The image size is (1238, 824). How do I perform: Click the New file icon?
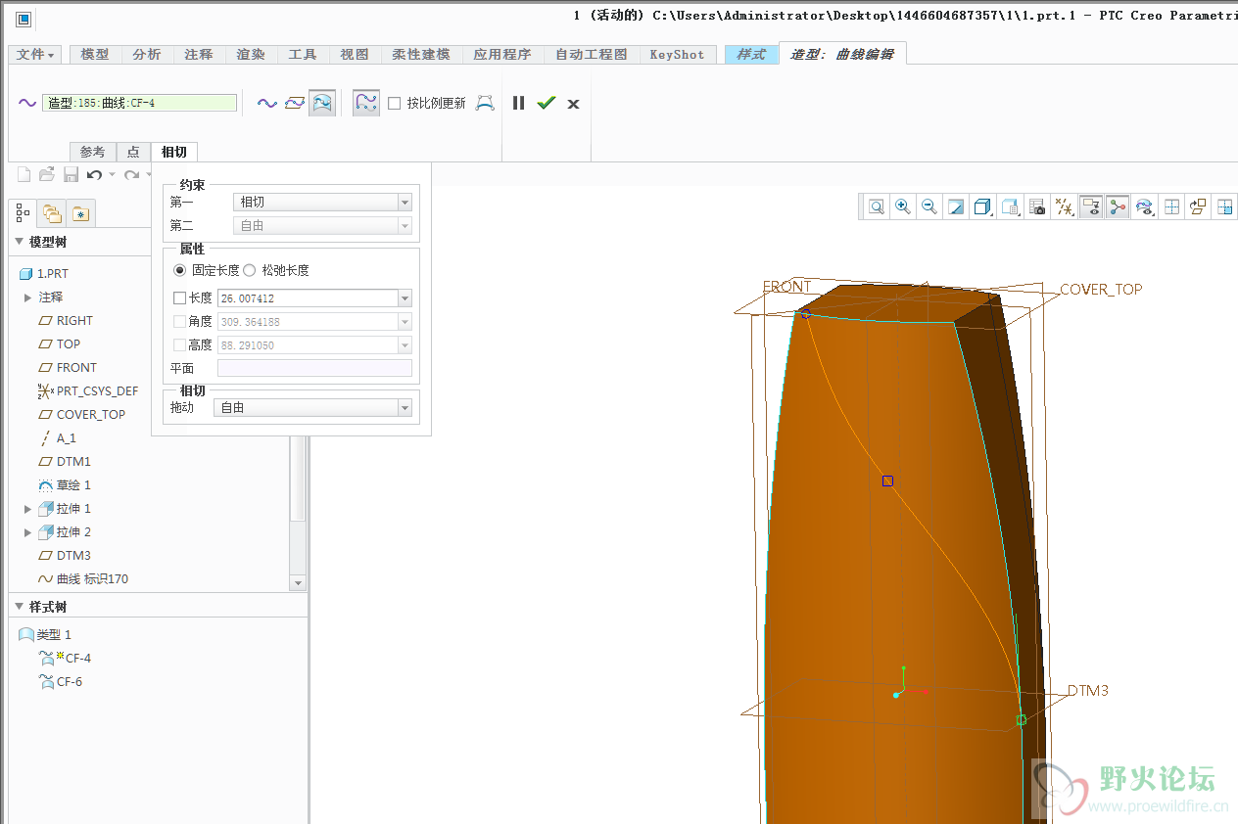(x=24, y=174)
